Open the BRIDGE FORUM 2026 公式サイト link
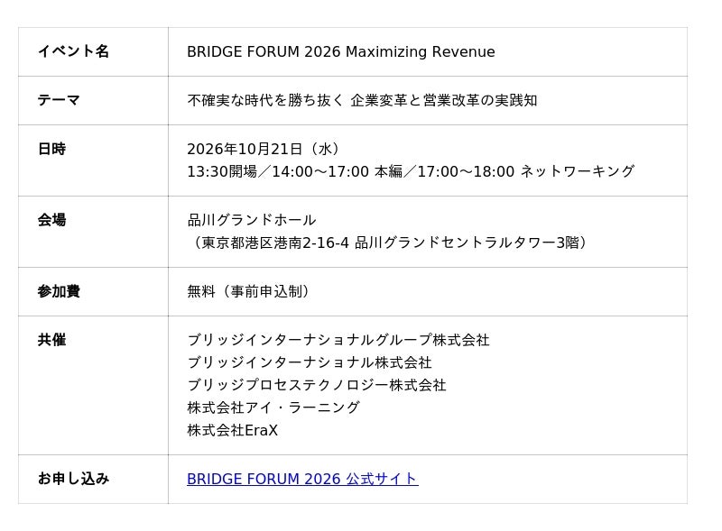722x531 pixels. tap(302, 479)
